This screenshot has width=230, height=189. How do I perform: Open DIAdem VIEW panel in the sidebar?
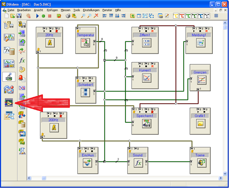click(x=9, y=38)
